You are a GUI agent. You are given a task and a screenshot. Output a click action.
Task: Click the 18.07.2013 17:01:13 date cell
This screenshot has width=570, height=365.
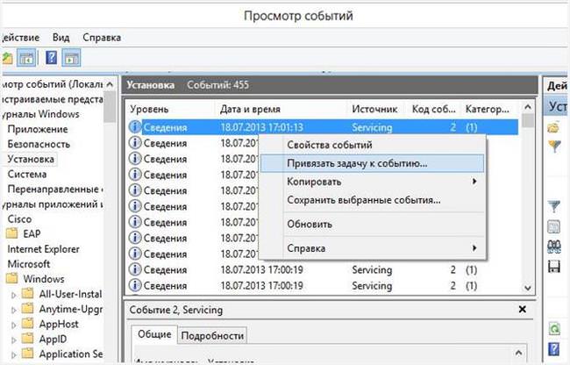[x=261, y=127]
